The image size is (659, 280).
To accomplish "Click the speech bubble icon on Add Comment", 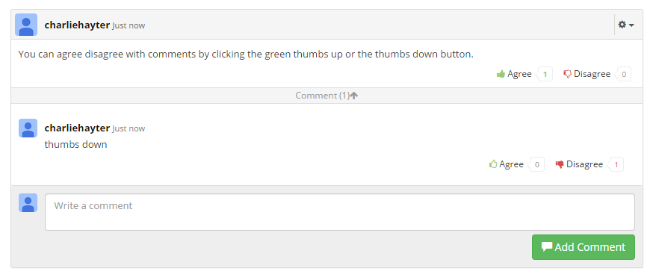I will click(x=546, y=247).
